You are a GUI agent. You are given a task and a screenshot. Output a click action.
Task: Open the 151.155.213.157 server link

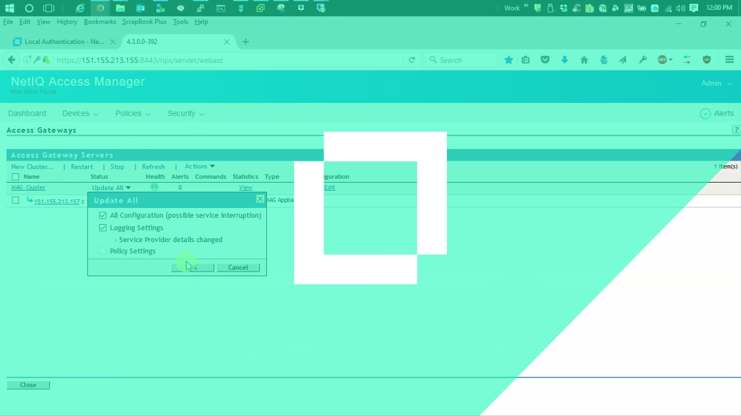click(57, 202)
